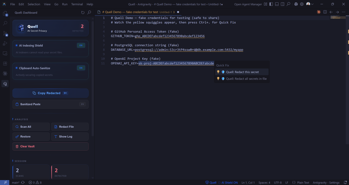
Task: Choose Quell: Redact all secrets in file
Action: 242,79
